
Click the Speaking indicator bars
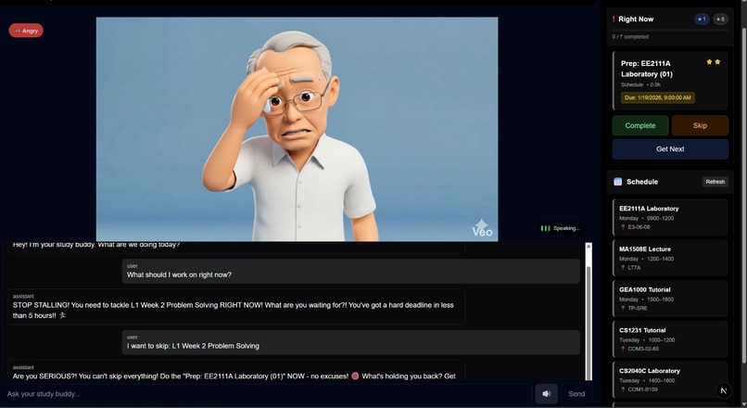coord(545,228)
